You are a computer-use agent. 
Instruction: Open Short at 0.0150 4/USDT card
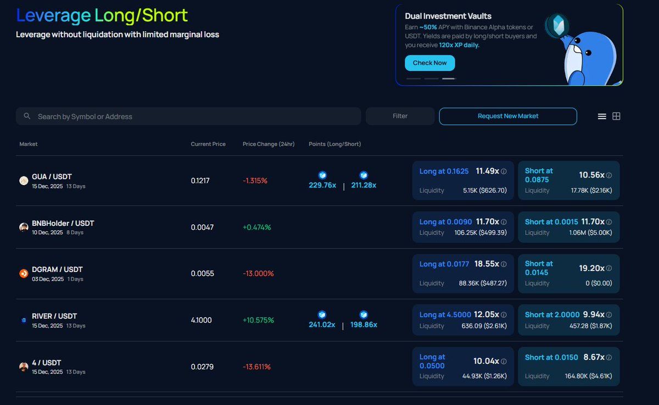point(568,367)
